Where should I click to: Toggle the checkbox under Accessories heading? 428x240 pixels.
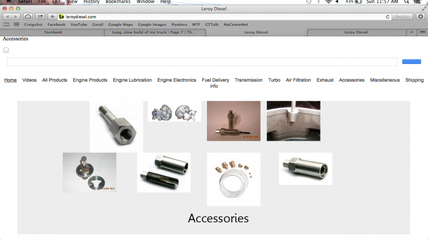pyautogui.click(x=6, y=51)
